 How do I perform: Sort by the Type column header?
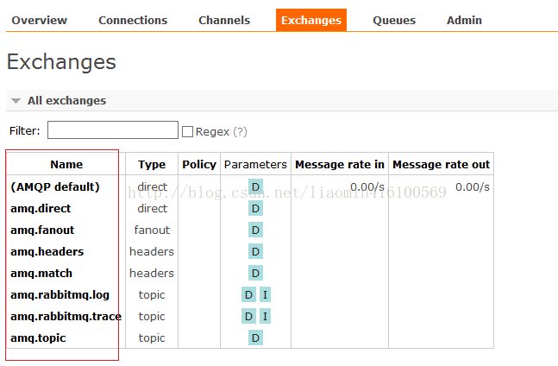coord(152,165)
